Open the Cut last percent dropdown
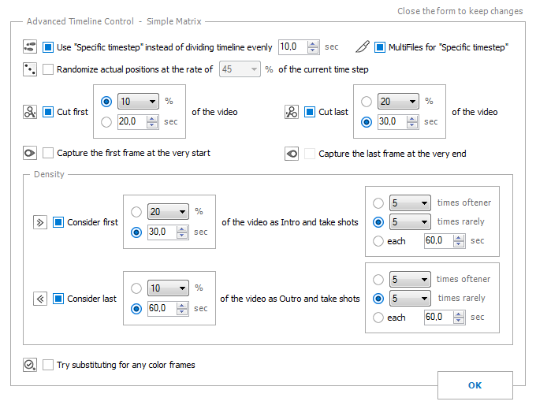The width and height of the screenshot is (536, 405). tap(398, 102)
